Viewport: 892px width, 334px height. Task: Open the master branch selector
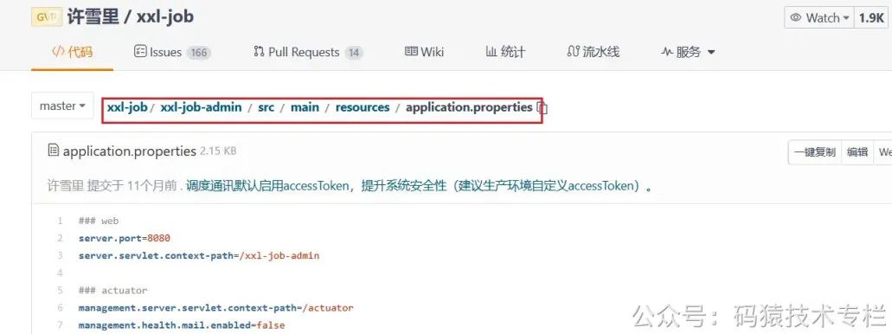pyautogui.click(x=62, y=106)
